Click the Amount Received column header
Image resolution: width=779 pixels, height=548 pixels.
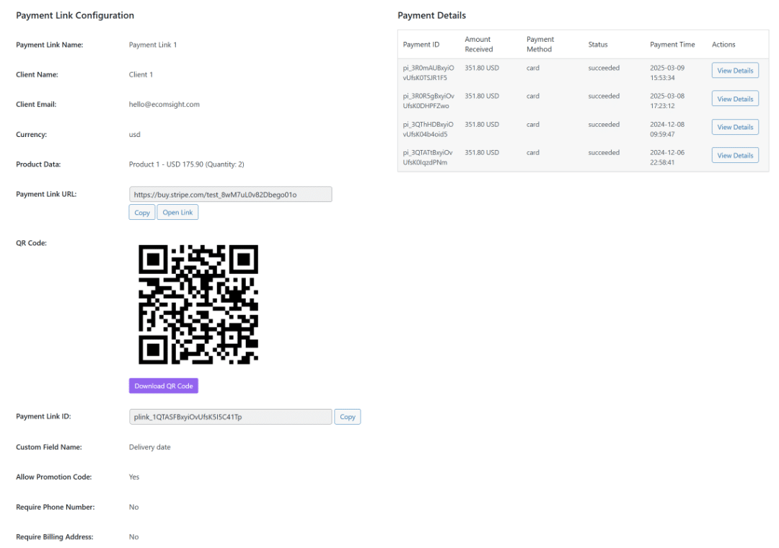pyautogui.click(x=479, y=45)
